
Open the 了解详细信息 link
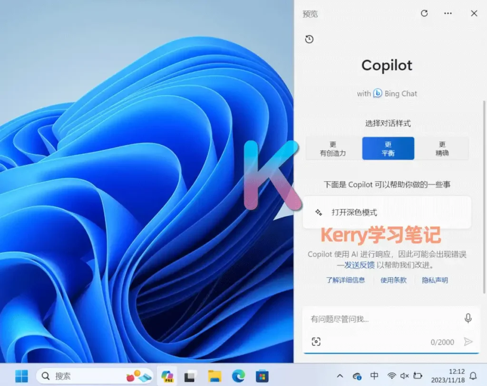point(345,280)
